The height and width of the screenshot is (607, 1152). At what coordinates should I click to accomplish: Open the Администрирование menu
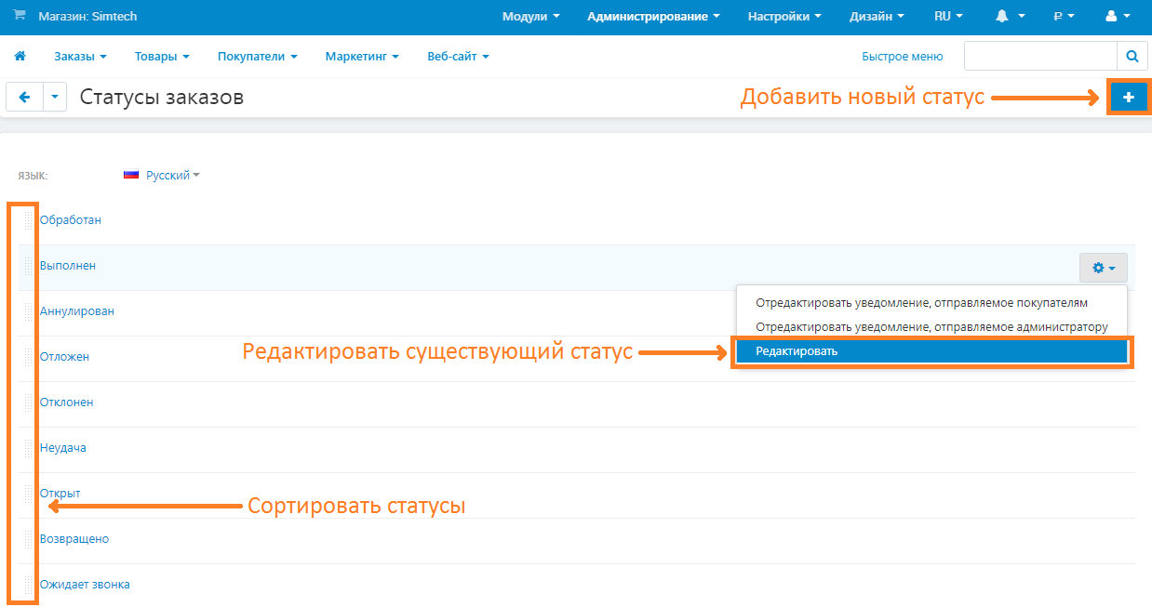(x=653, y=17)
